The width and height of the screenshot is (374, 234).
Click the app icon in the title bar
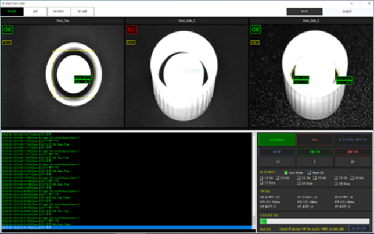(3, 3)
